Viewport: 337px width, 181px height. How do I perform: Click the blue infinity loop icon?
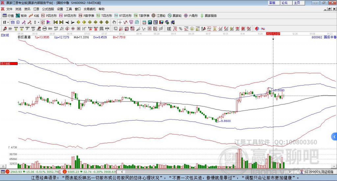tap(263, 29)
